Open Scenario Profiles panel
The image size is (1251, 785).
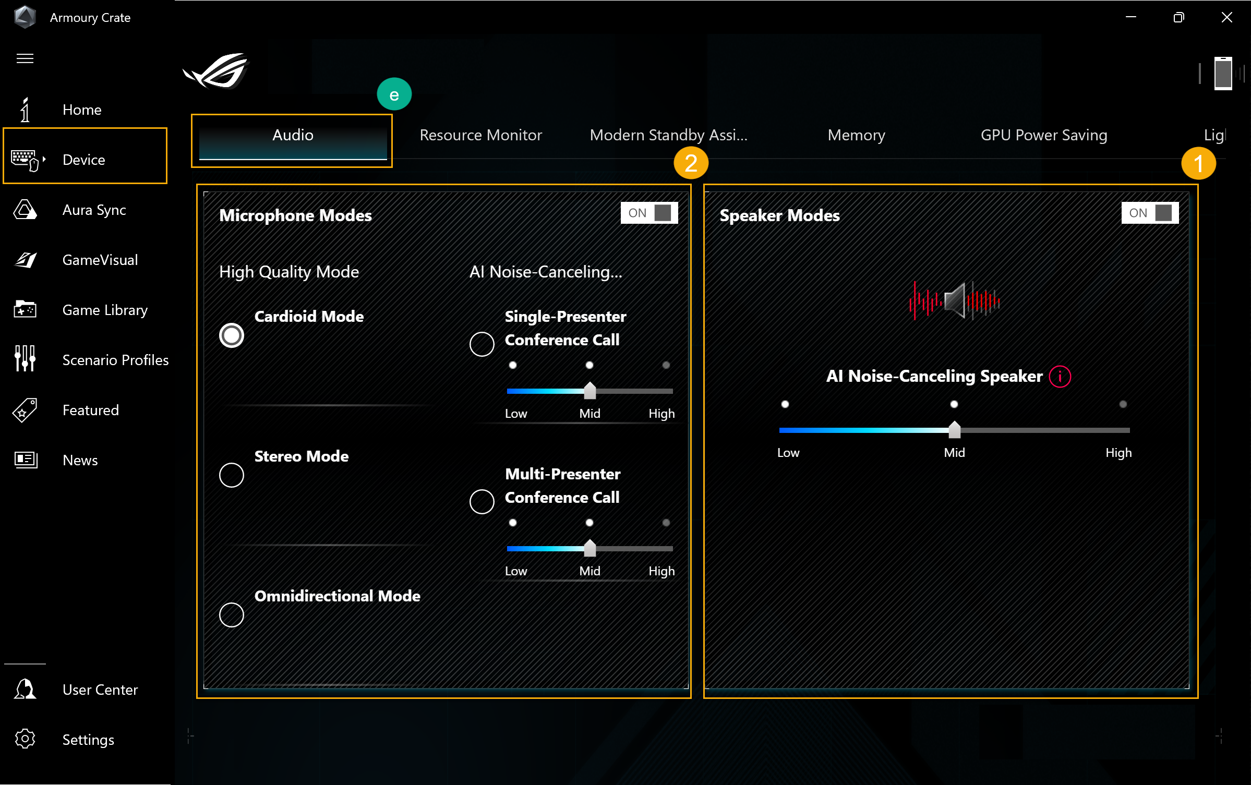115,359
